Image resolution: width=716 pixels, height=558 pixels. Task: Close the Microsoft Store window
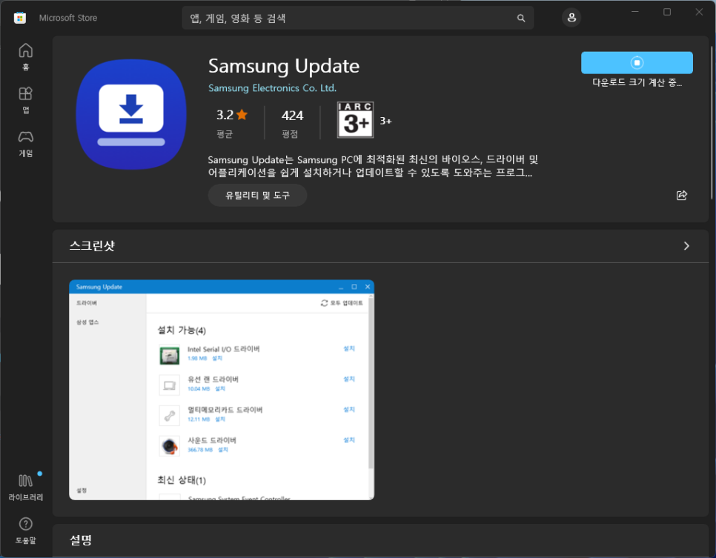699,12
